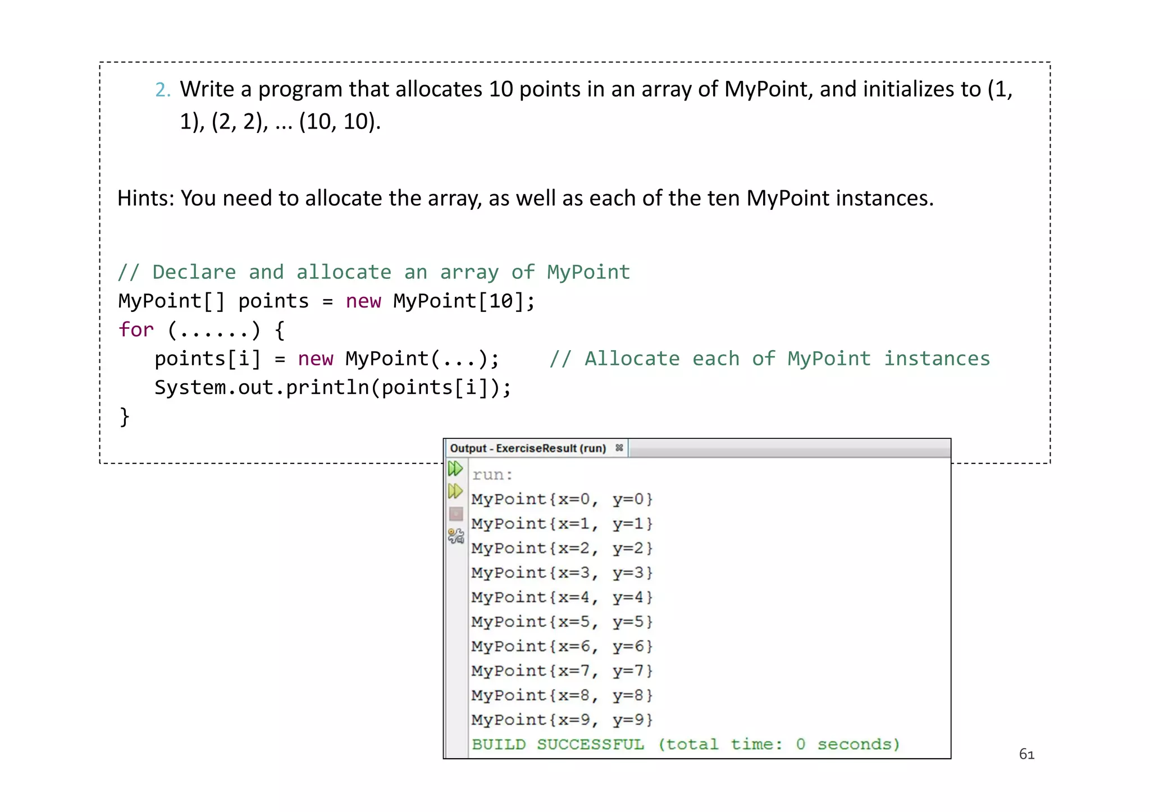
Task: Click the comment '// Declare and allocate an array of MyPoint'
Action: click(x=374, y=272)
